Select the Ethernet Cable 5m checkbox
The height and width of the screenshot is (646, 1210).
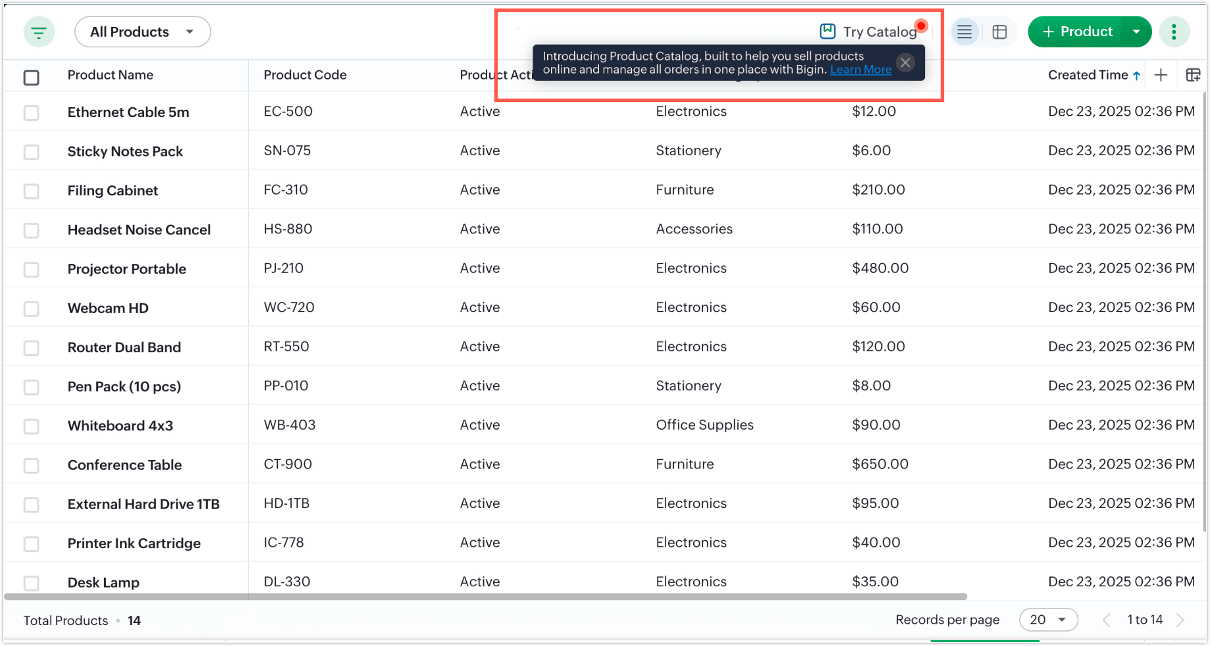31,113
